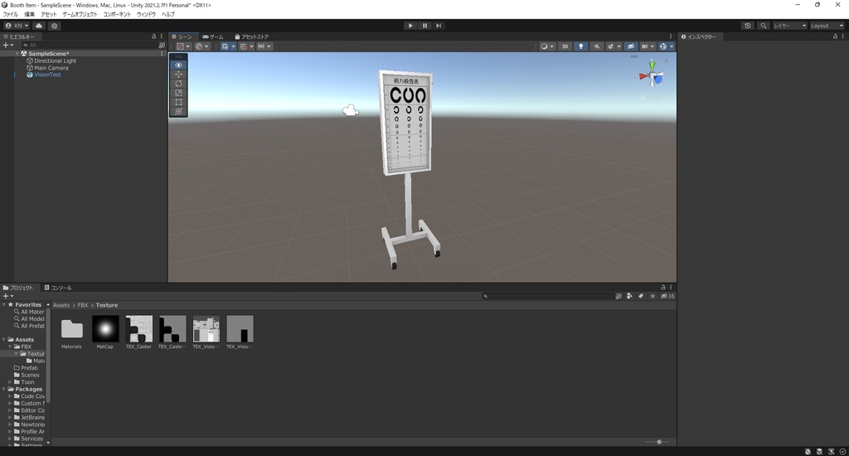The width and height of the screenshot is (849, 456).
Task: Click search by label tag icon
Action: [641, 296]
